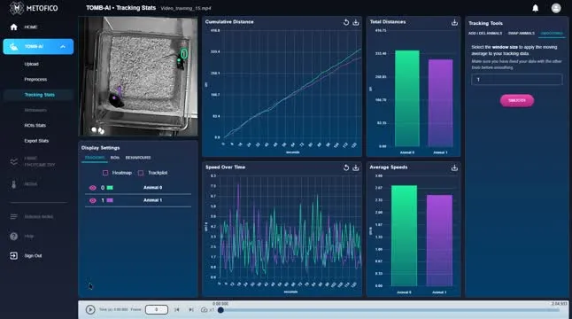Click the HOME sidebar label

(31, 27)
